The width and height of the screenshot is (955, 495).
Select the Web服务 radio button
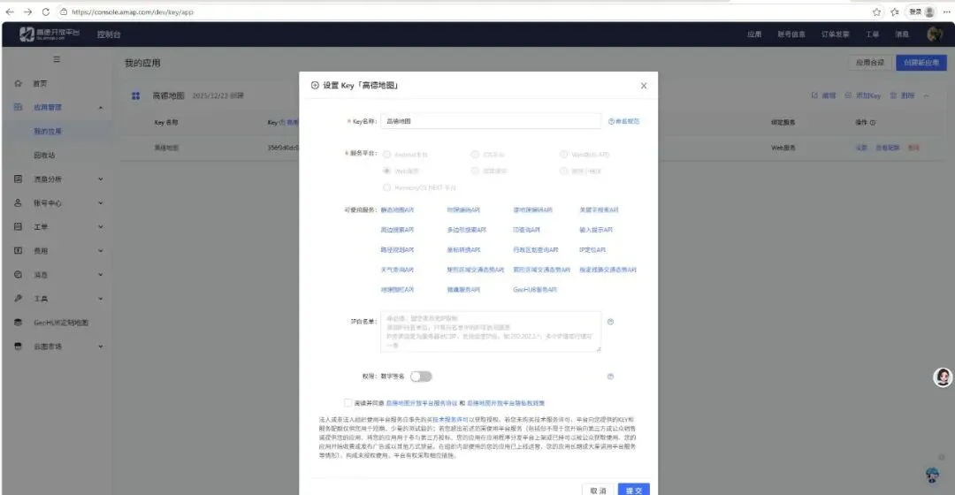(x=386, y=171)
